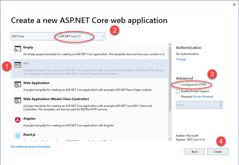Click the Back button

click(x=194, y=151)
